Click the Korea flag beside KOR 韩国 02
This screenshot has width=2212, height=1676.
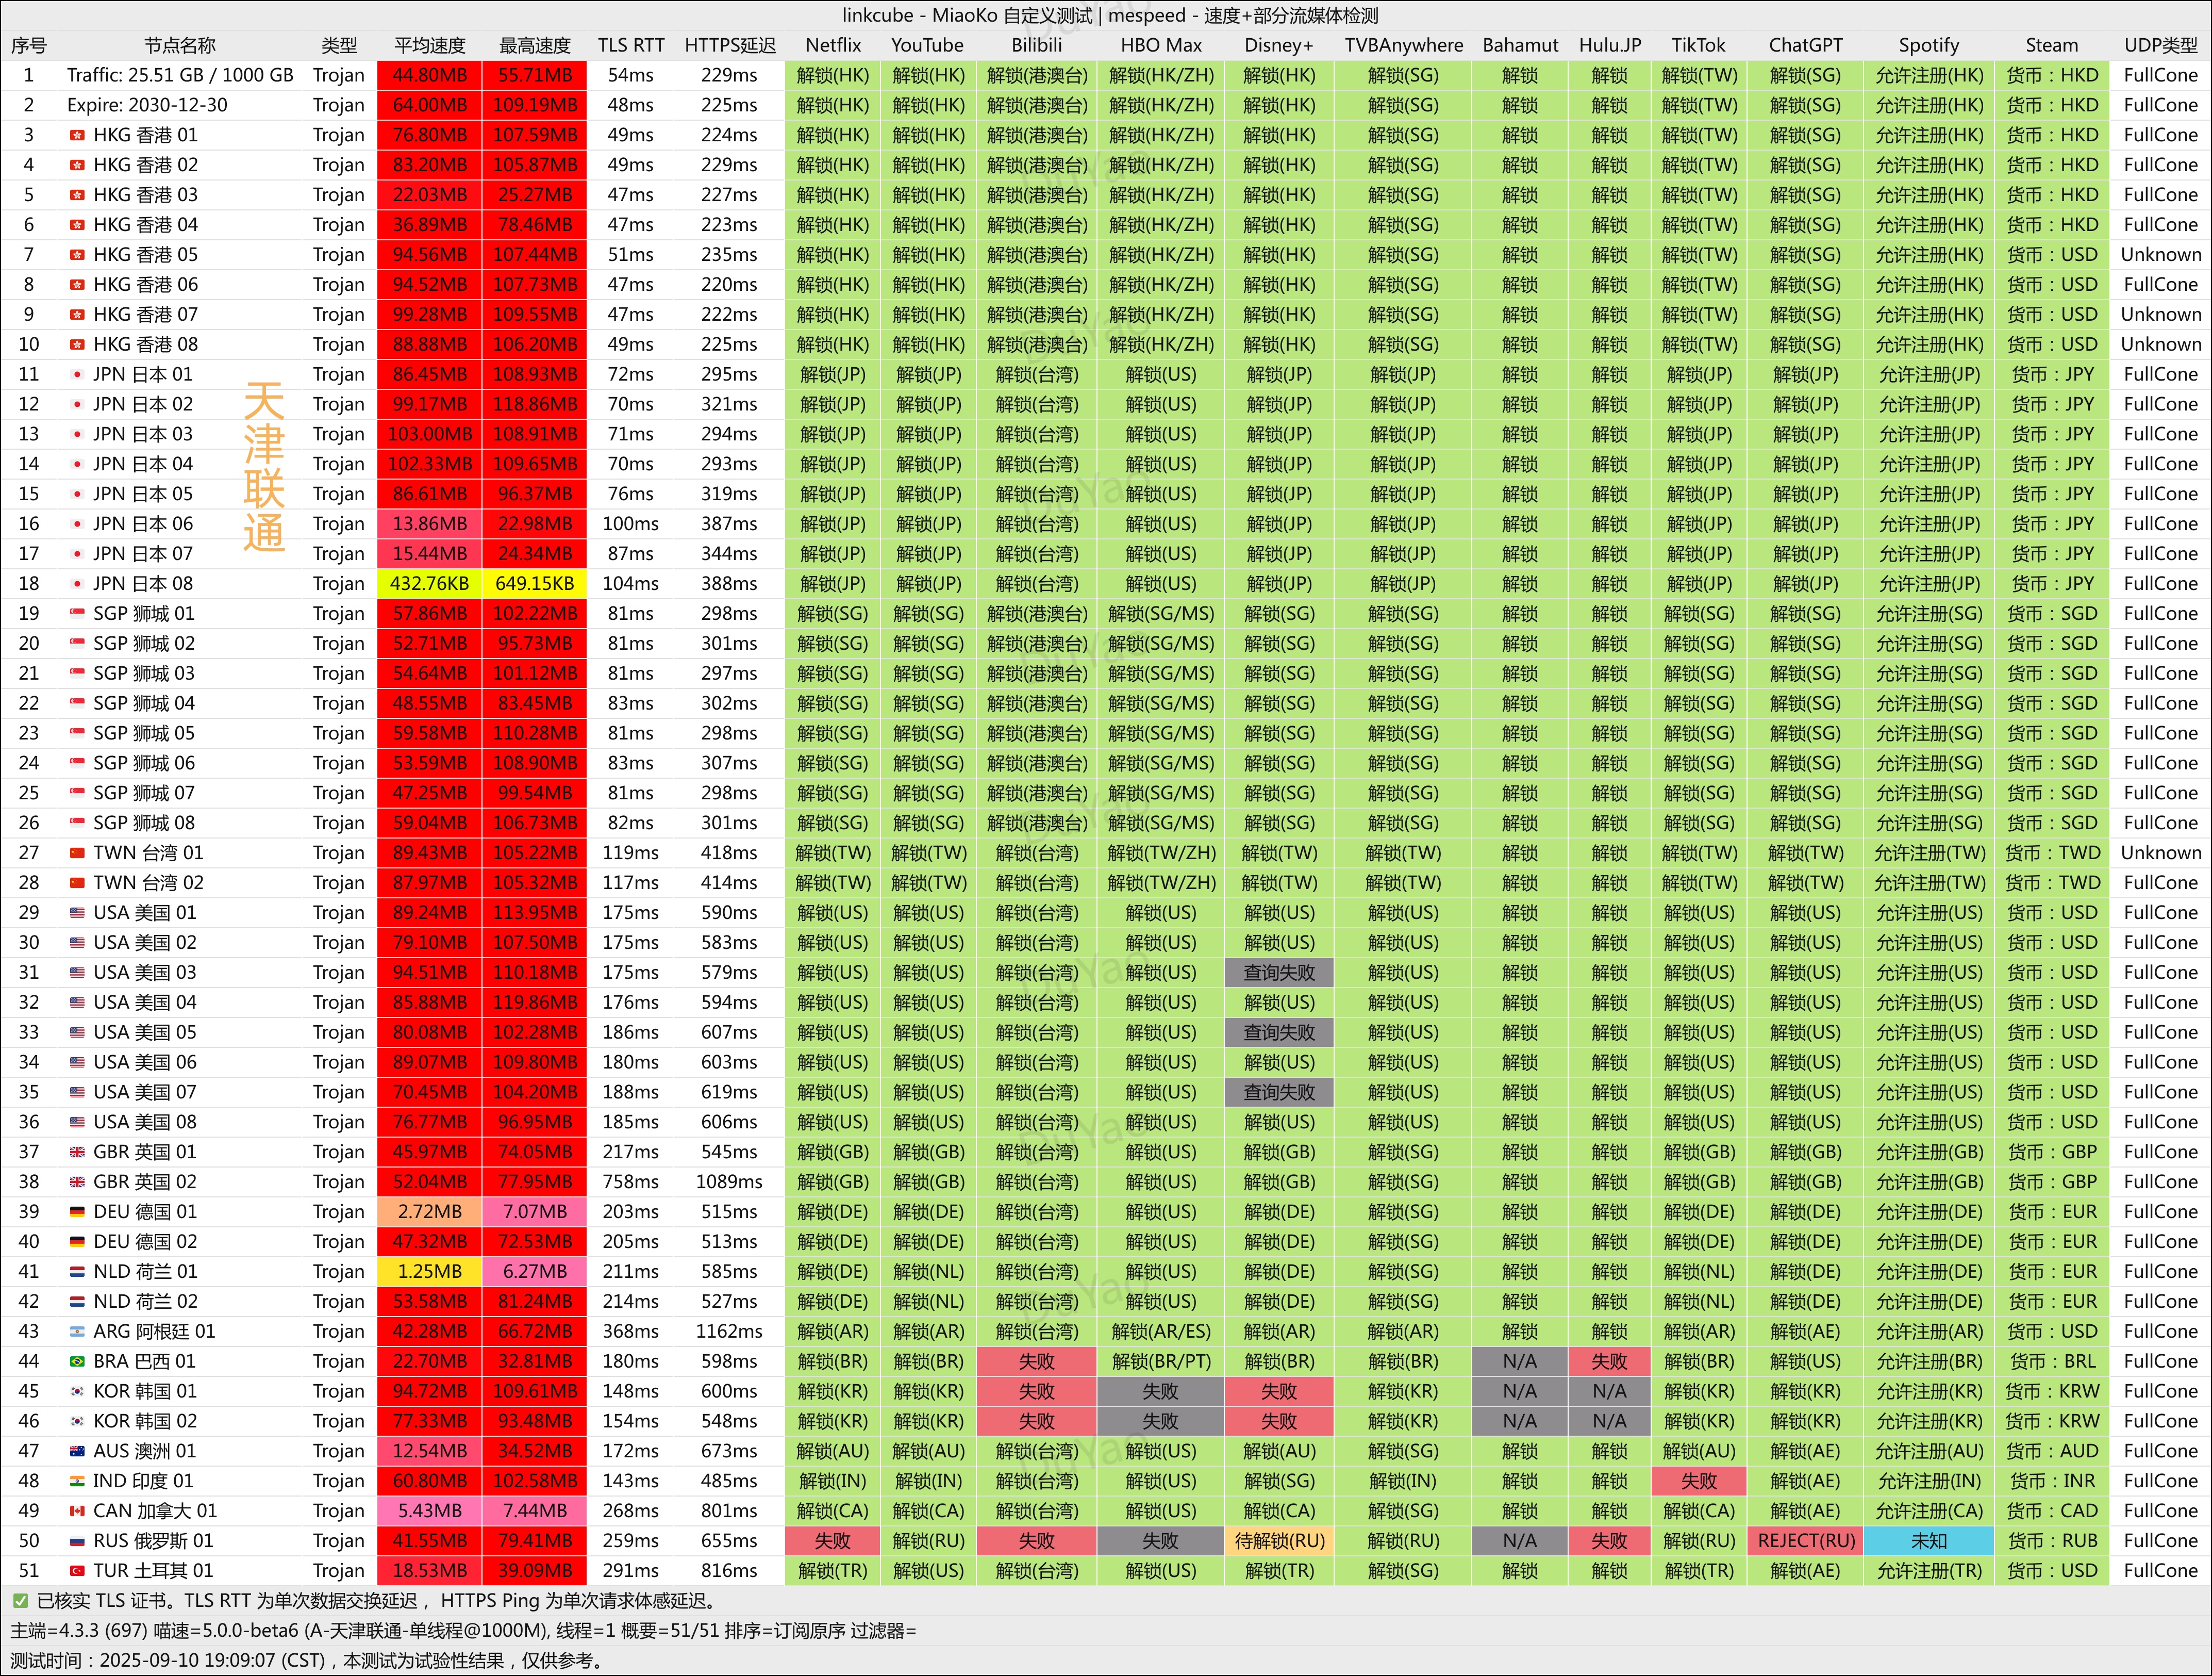[x=77, y=1422]
